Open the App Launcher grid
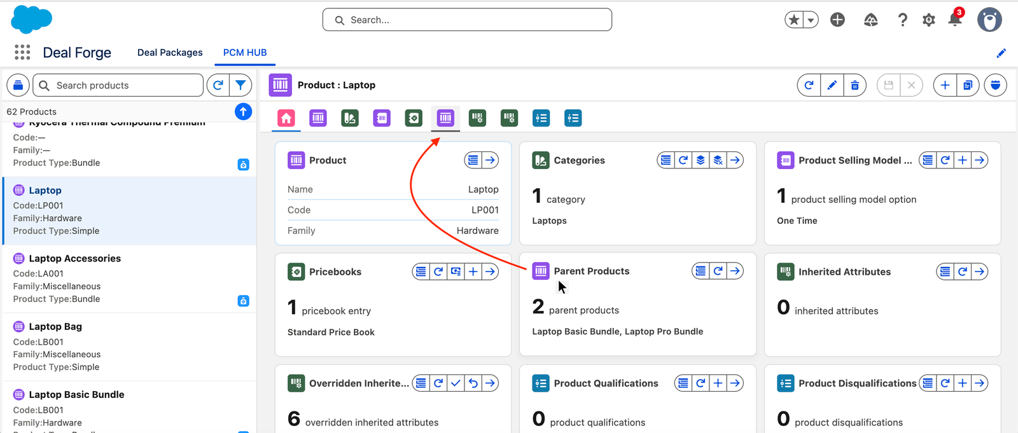 pyautogui.click(x=22, y=52)
